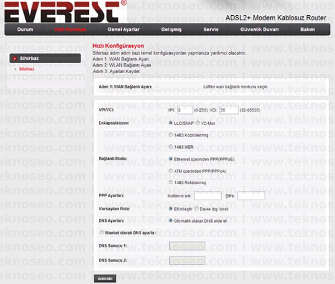This screenshot has width=335, height=284.
Task: Open the red Sihirbaz sub-link
Action: pyautogui.click(x=26, y=69)
